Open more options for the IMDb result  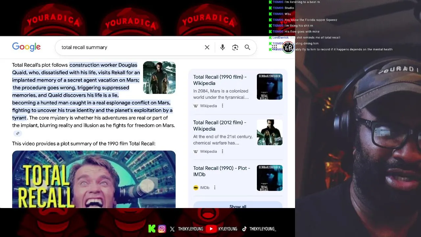[215, 188]
